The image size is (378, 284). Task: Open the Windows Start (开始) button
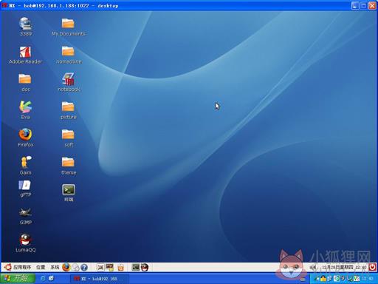tap(18, 279)
